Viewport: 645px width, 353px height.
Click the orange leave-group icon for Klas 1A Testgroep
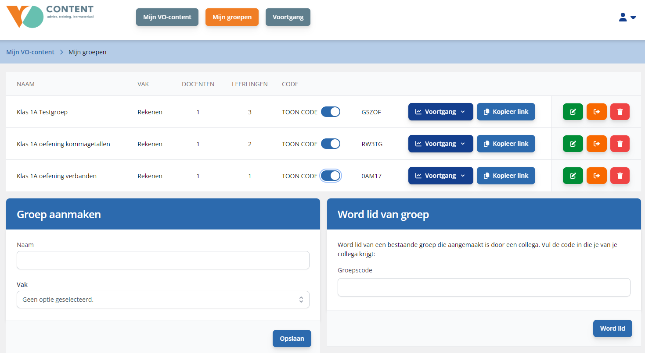pyautogui.click(x=596, y=112)
